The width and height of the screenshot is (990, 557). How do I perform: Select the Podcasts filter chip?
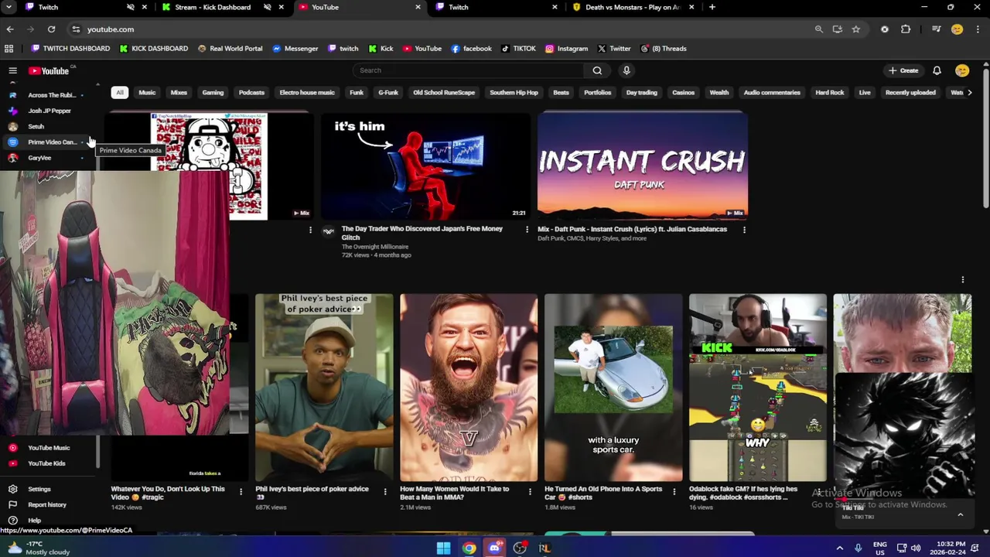tap(251, 93)
